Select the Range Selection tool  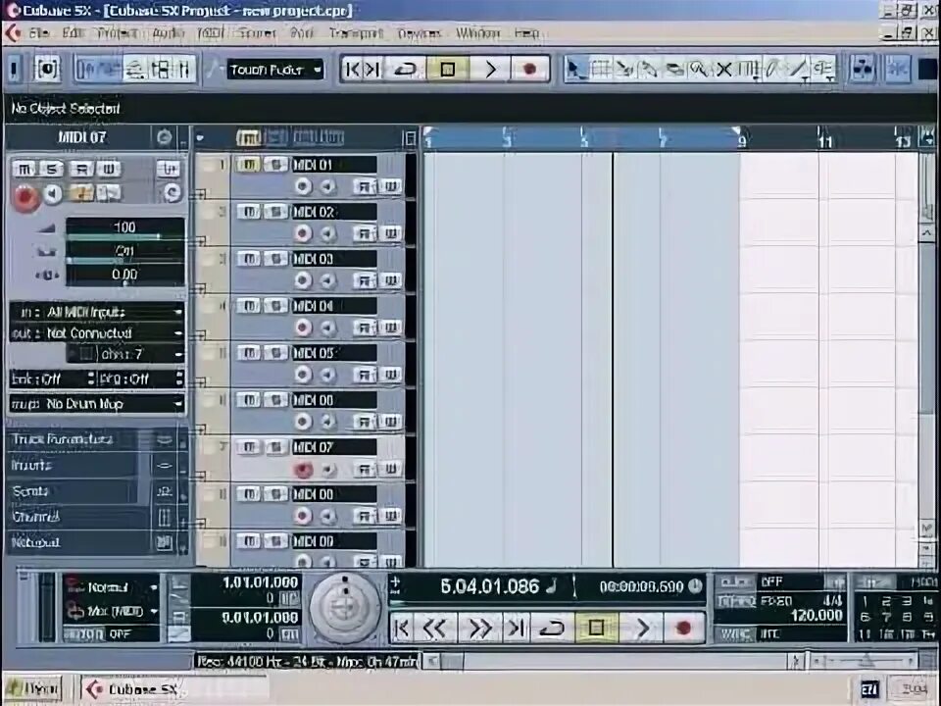click(x=600, y=70)
